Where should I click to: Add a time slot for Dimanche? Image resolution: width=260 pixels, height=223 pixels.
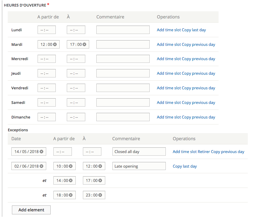(x=169, y=117)
